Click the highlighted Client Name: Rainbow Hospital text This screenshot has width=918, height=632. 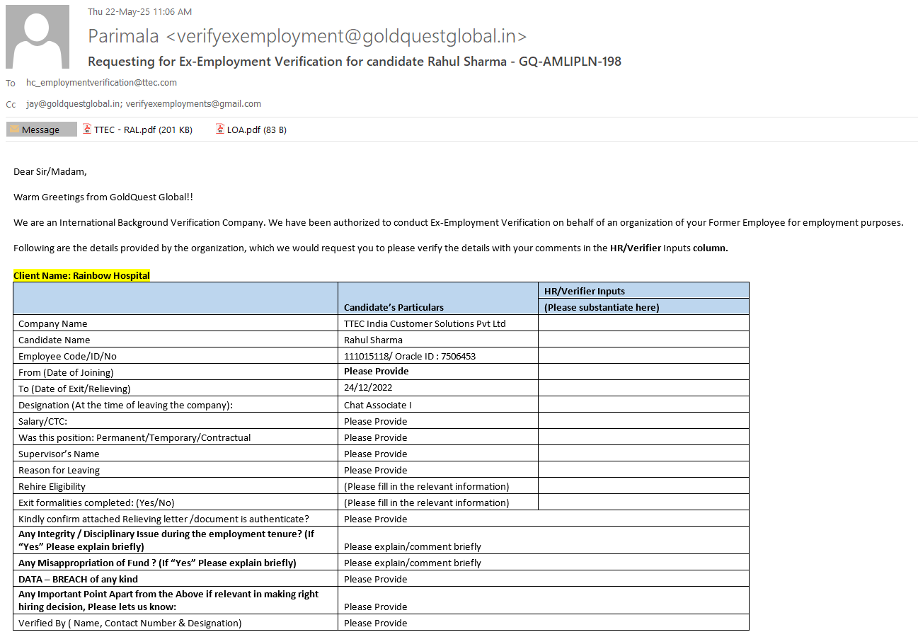click(x=82, y=275)
